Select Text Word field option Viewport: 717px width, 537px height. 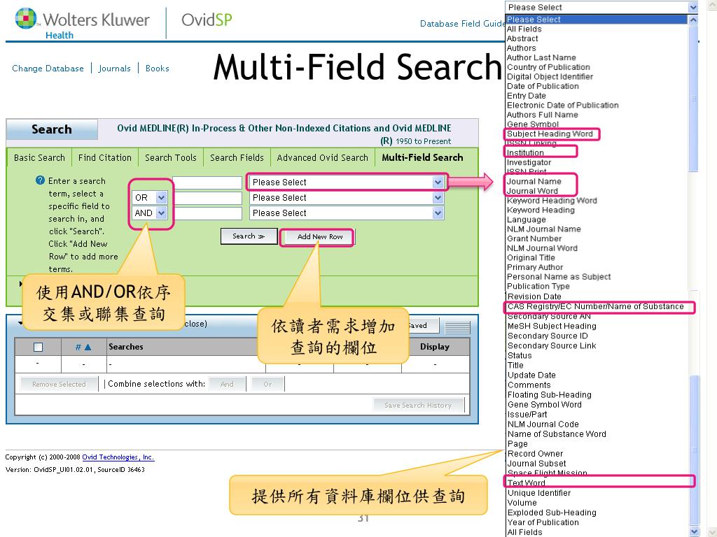click(527, 482)
